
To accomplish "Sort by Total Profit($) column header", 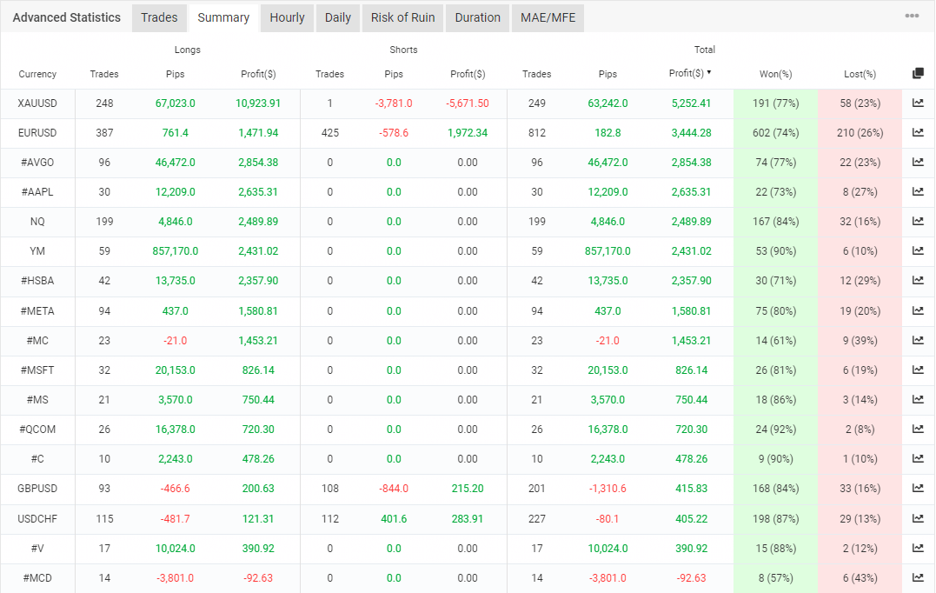I will click(x=690, y=73).
